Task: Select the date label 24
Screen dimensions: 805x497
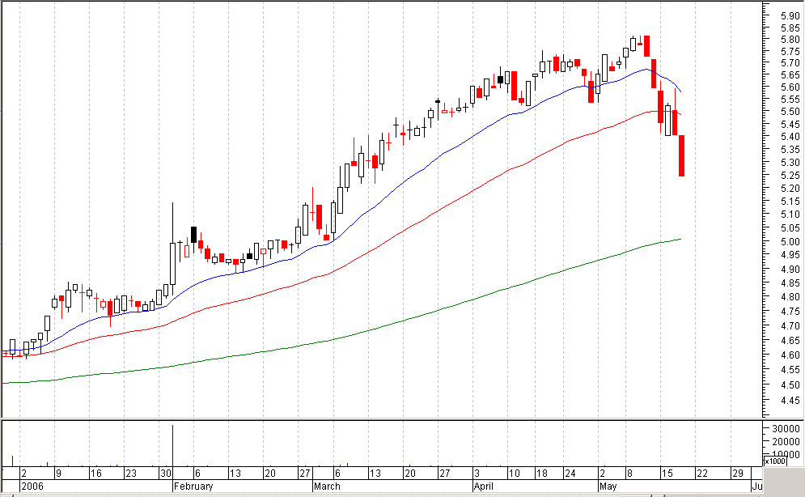Action: point(570,474)
